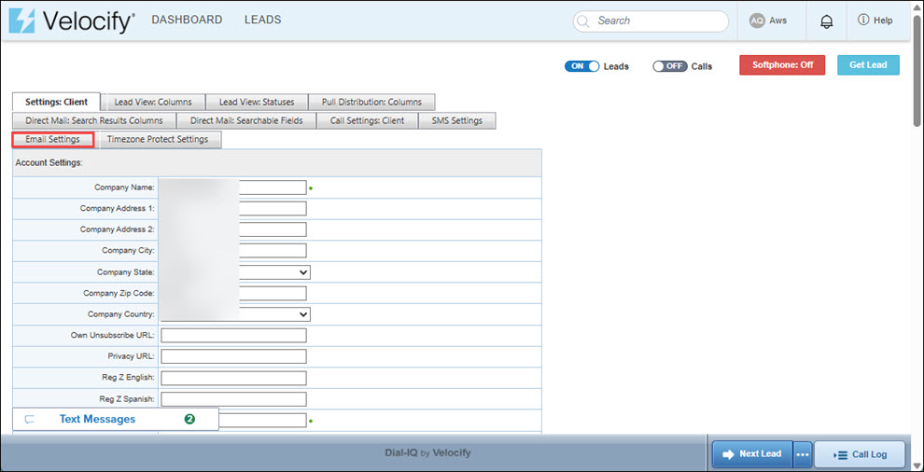Click the AQ user avatar
The width and height of the screenshot is (924, 472).
(x=757, y=21)
